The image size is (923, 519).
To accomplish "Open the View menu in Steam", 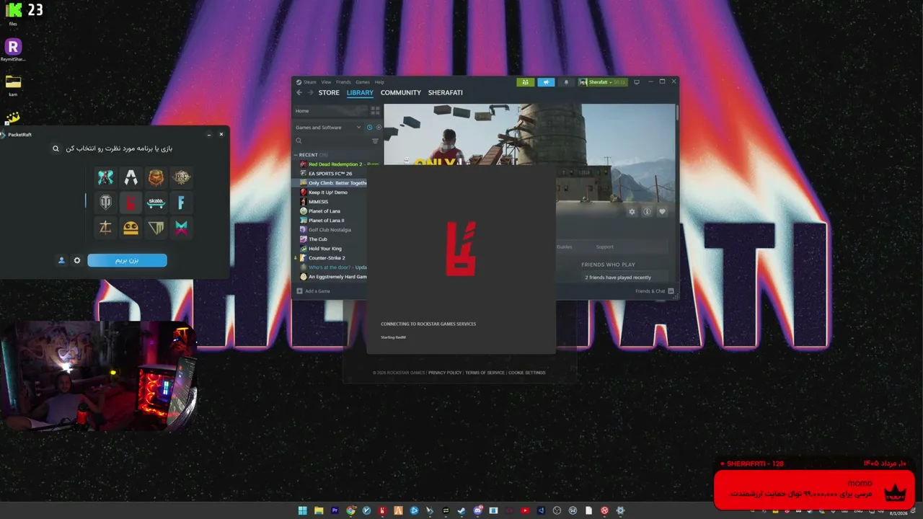I will point(327,82).
